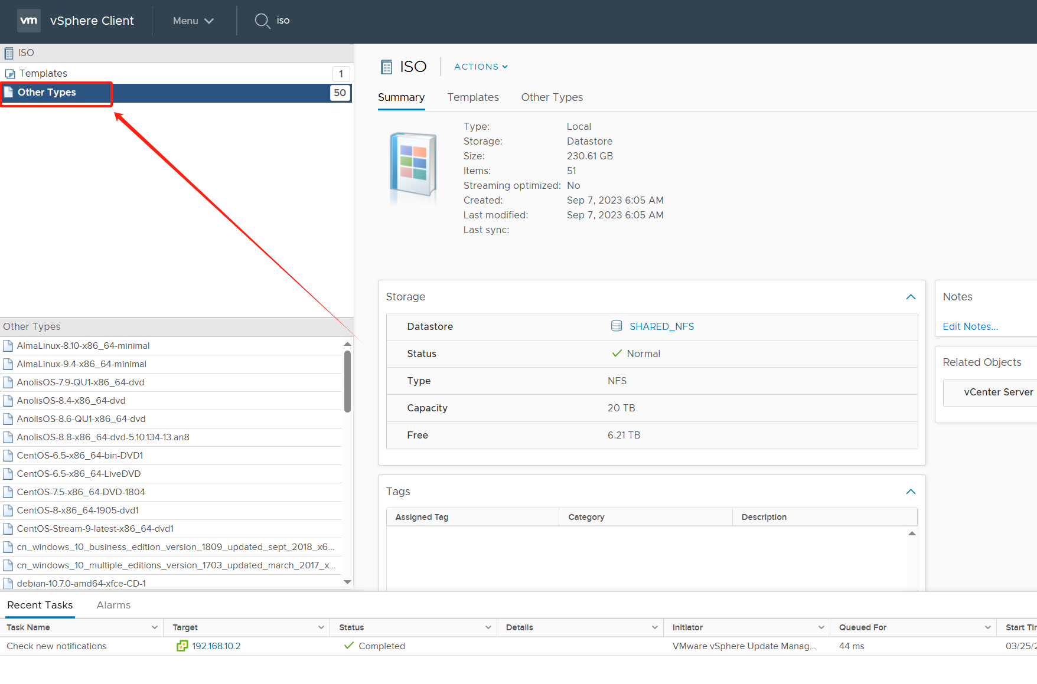
Task: Click the search magnifier icon
Action: 262,21
